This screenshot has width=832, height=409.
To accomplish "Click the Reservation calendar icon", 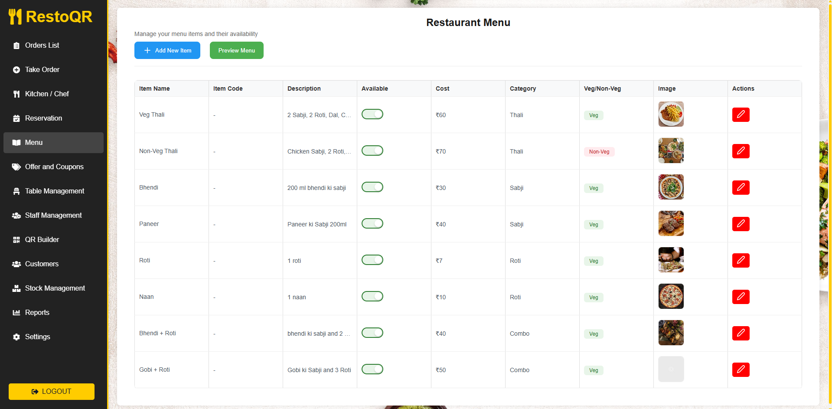I will (x=16, y=118).
